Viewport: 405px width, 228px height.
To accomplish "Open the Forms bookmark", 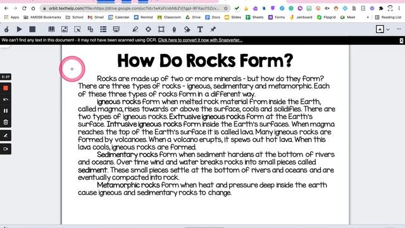I will (x=277, y=17).
